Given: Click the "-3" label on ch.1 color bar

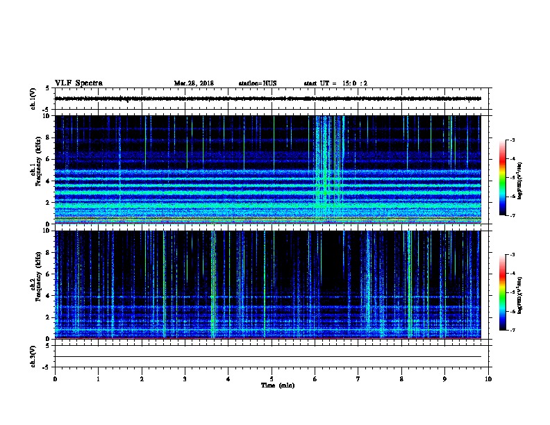Looking at the screenshot, I should 512,140.
